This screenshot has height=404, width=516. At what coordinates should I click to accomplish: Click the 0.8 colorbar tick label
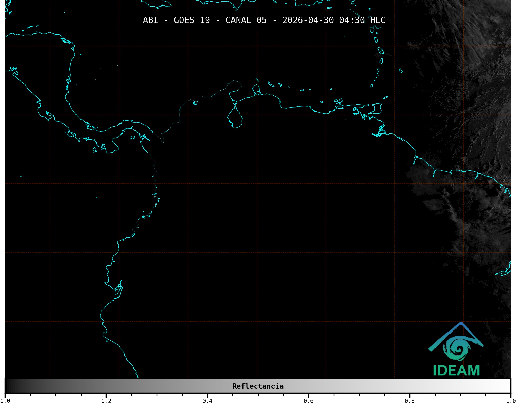410,401
